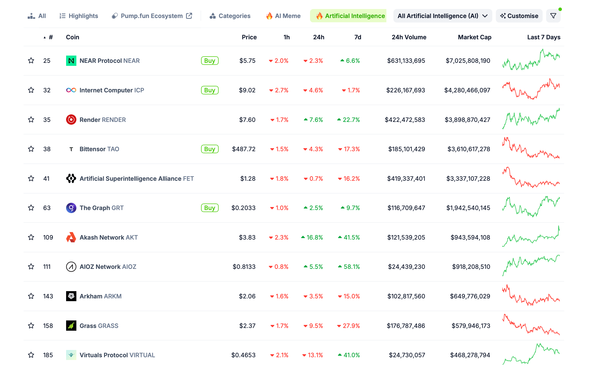Open NEAR Protocol 7-day sparkline chart

(531, 60)
